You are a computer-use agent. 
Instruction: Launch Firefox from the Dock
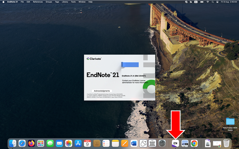[31, 143]
